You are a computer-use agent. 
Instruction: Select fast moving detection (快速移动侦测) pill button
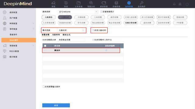point(65,23)
